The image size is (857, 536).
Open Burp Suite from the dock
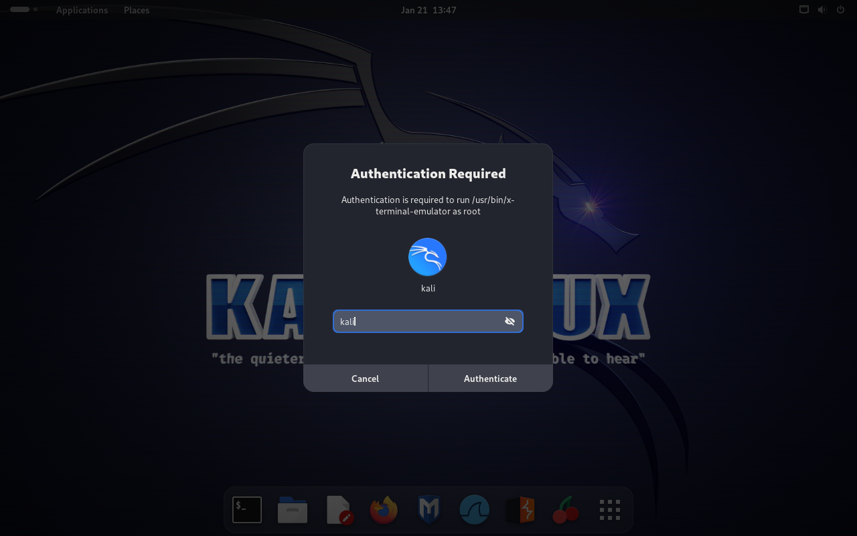click(x=520, y=510)
